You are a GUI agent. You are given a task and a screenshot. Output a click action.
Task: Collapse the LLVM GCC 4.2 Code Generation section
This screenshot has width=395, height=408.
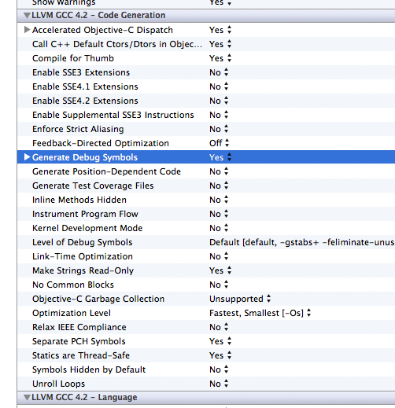coord(27,15)
